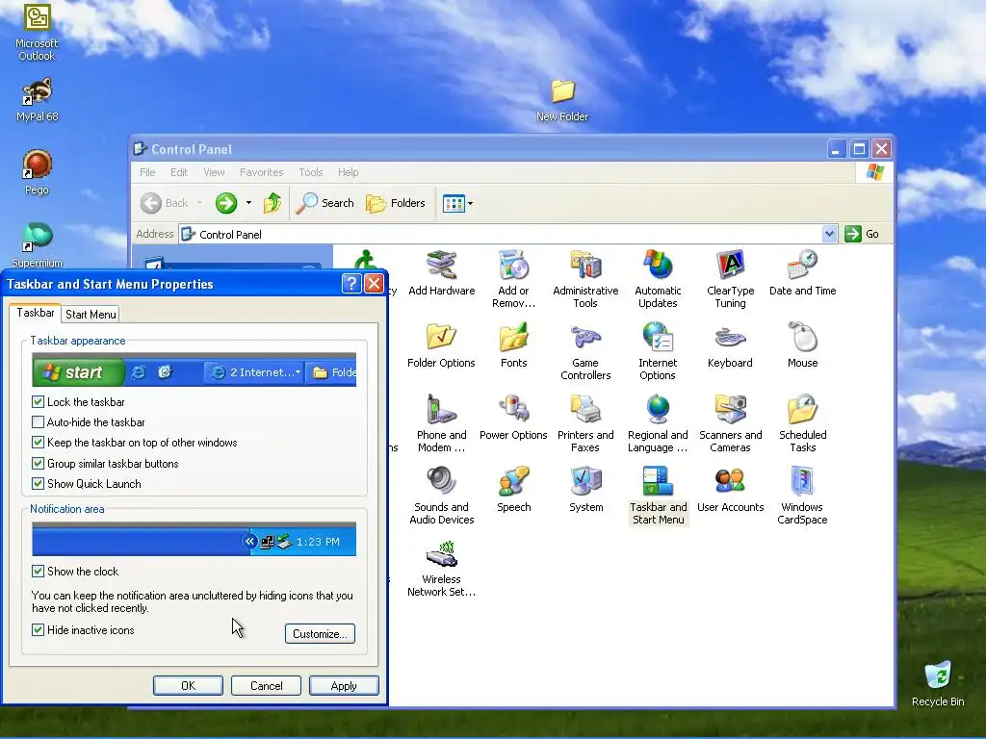Switch to the Start Menu tab
Viewport: 986px width, 739px height.
click(x=91, y=315)
